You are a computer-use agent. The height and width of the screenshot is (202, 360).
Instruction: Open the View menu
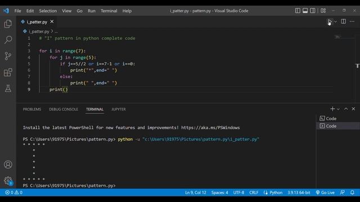67,11
